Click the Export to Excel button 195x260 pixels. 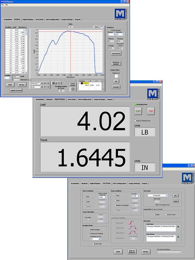pos(16,90)
